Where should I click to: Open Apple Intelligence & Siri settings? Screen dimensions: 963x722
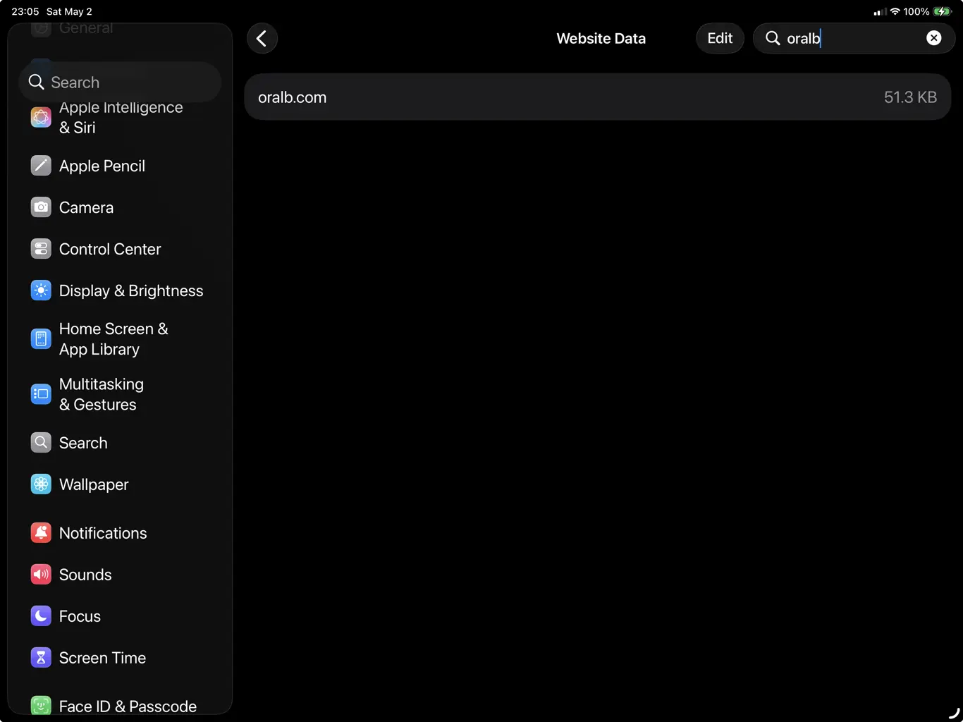tap(121, 117)
